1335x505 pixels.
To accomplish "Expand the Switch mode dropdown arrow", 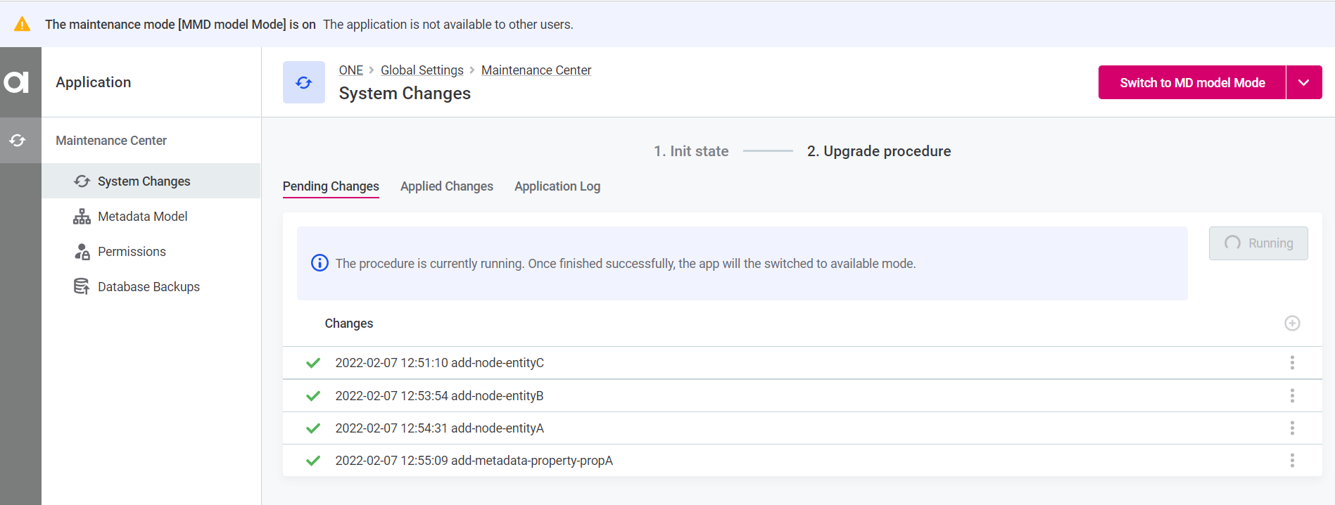I will pyautogui.click(x=1303, y=83).
